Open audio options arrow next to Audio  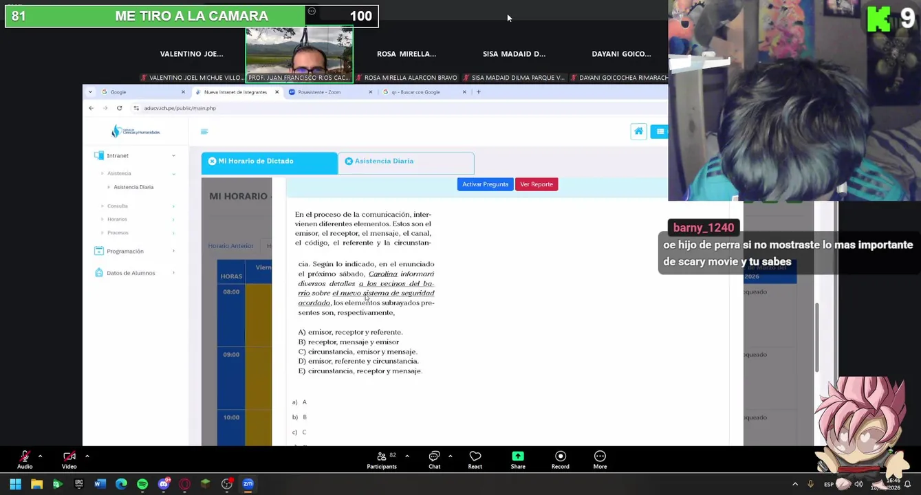[40, 456]
